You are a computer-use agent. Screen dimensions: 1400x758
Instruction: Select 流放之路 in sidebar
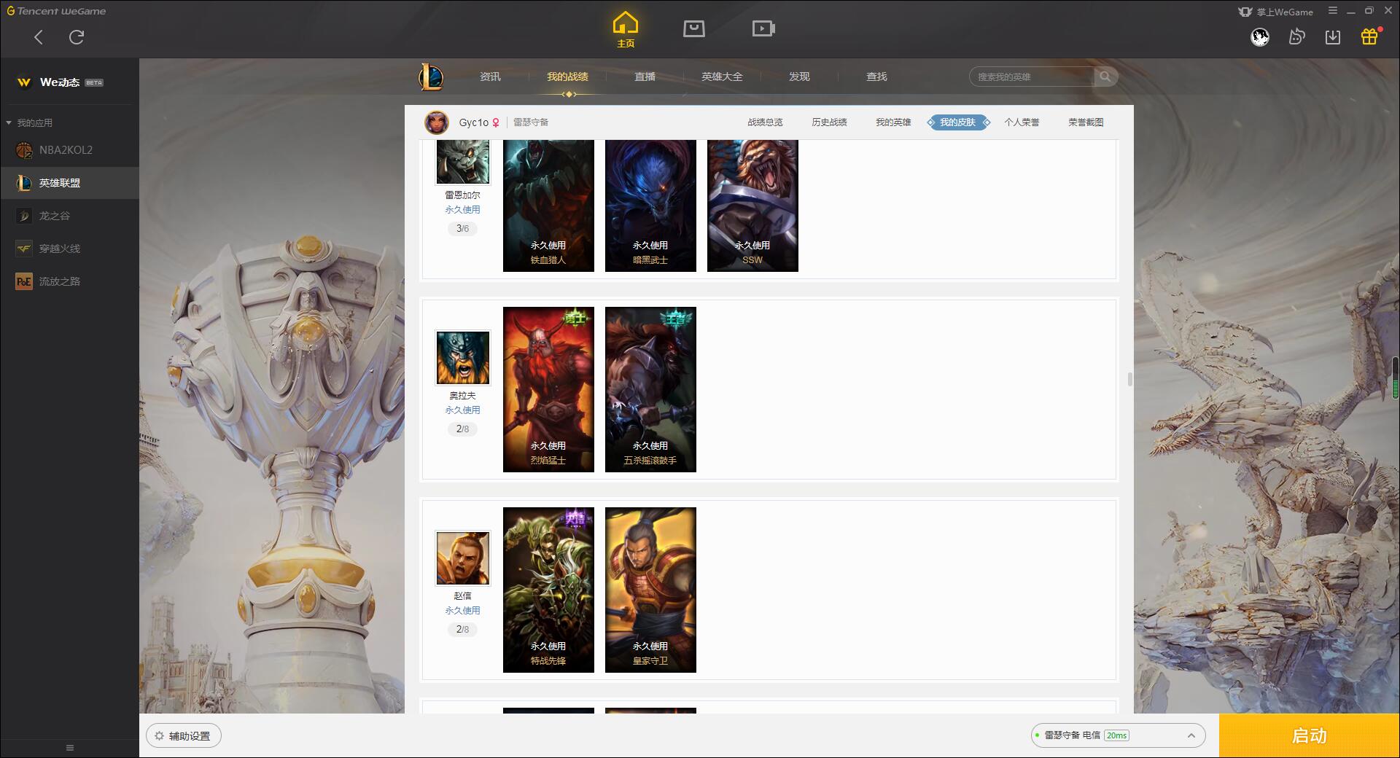(69, 281)
